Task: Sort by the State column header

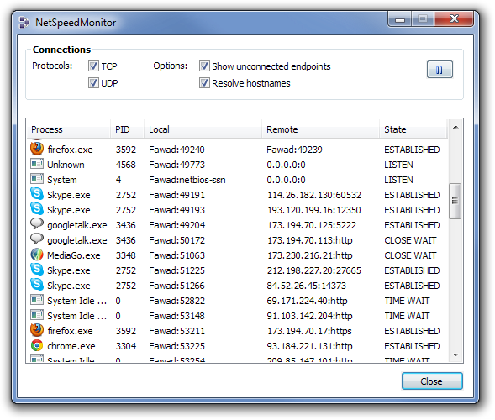Action: pyautogui.click(x=413, y=129)
